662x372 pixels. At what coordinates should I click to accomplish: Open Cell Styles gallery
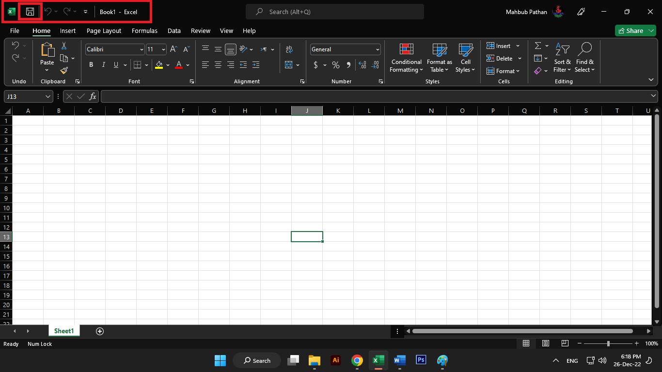(x=465, y=58)
